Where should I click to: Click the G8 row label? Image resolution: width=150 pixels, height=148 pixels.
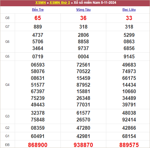tap(7, 18)
